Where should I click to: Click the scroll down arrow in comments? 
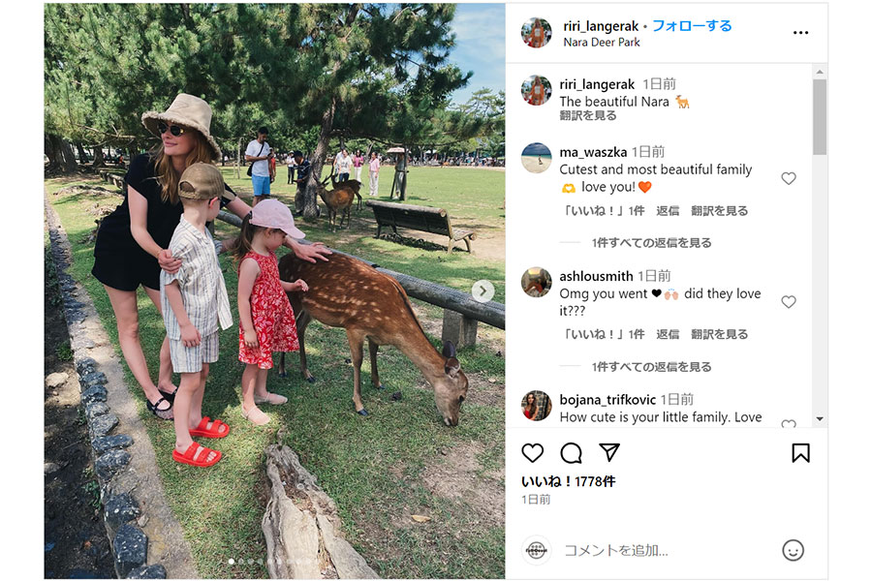pyautogui.click(x=819, y=418)
